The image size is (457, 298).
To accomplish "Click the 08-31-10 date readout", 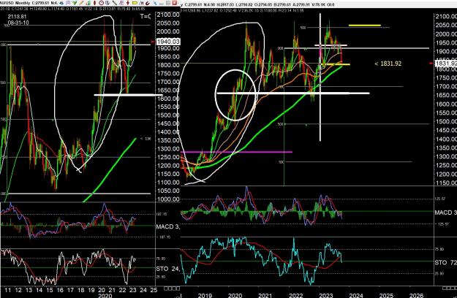I will (18, 23).
